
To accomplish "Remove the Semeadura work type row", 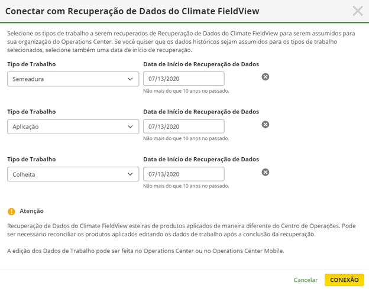I will coord(265,77).
